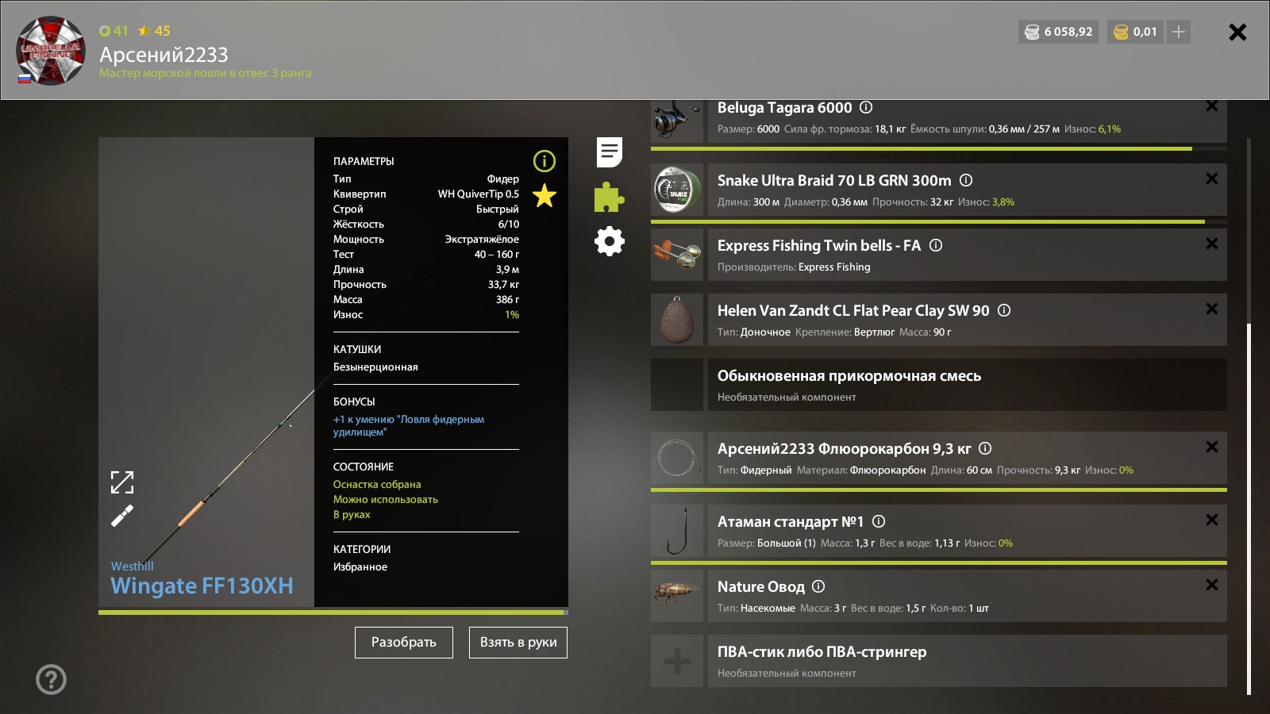The width and height of the screenshot is (1270, 714).
Task: Click the level 41 indicator
Action: pyautogui.click(x=114, y=31)
